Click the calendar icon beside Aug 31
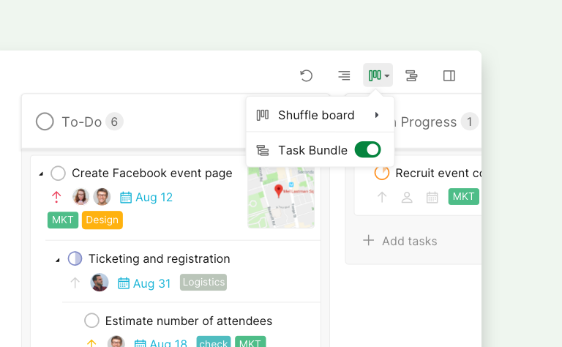The image size is (562, 347). pyautogui.click(x=124, y=283)
